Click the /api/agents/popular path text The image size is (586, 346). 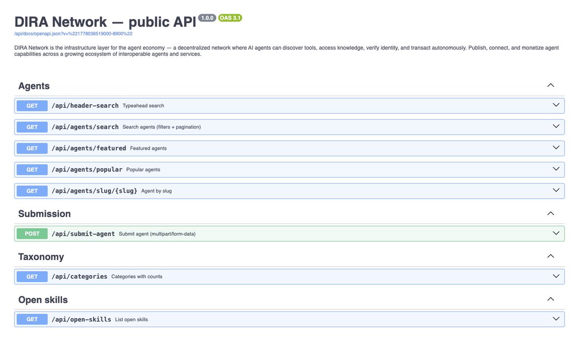[87, 169]
